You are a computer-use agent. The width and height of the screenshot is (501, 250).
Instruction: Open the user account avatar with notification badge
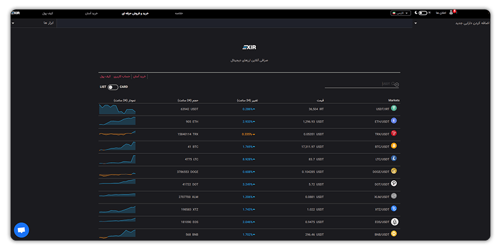[452, 12]
